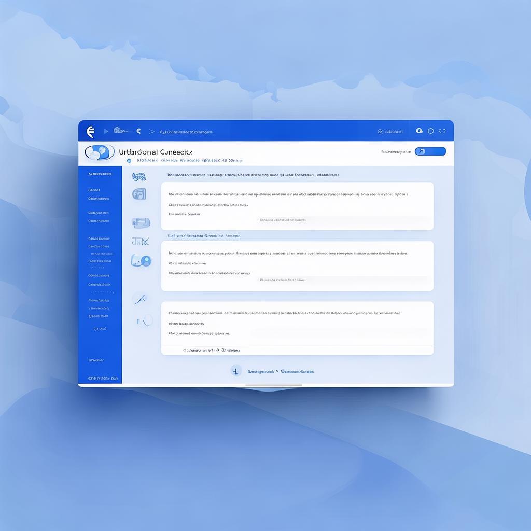Screen dimensions: 531x531
Task: Click the circular refresh icon with label, top right
Action: [x=390, y=131]
